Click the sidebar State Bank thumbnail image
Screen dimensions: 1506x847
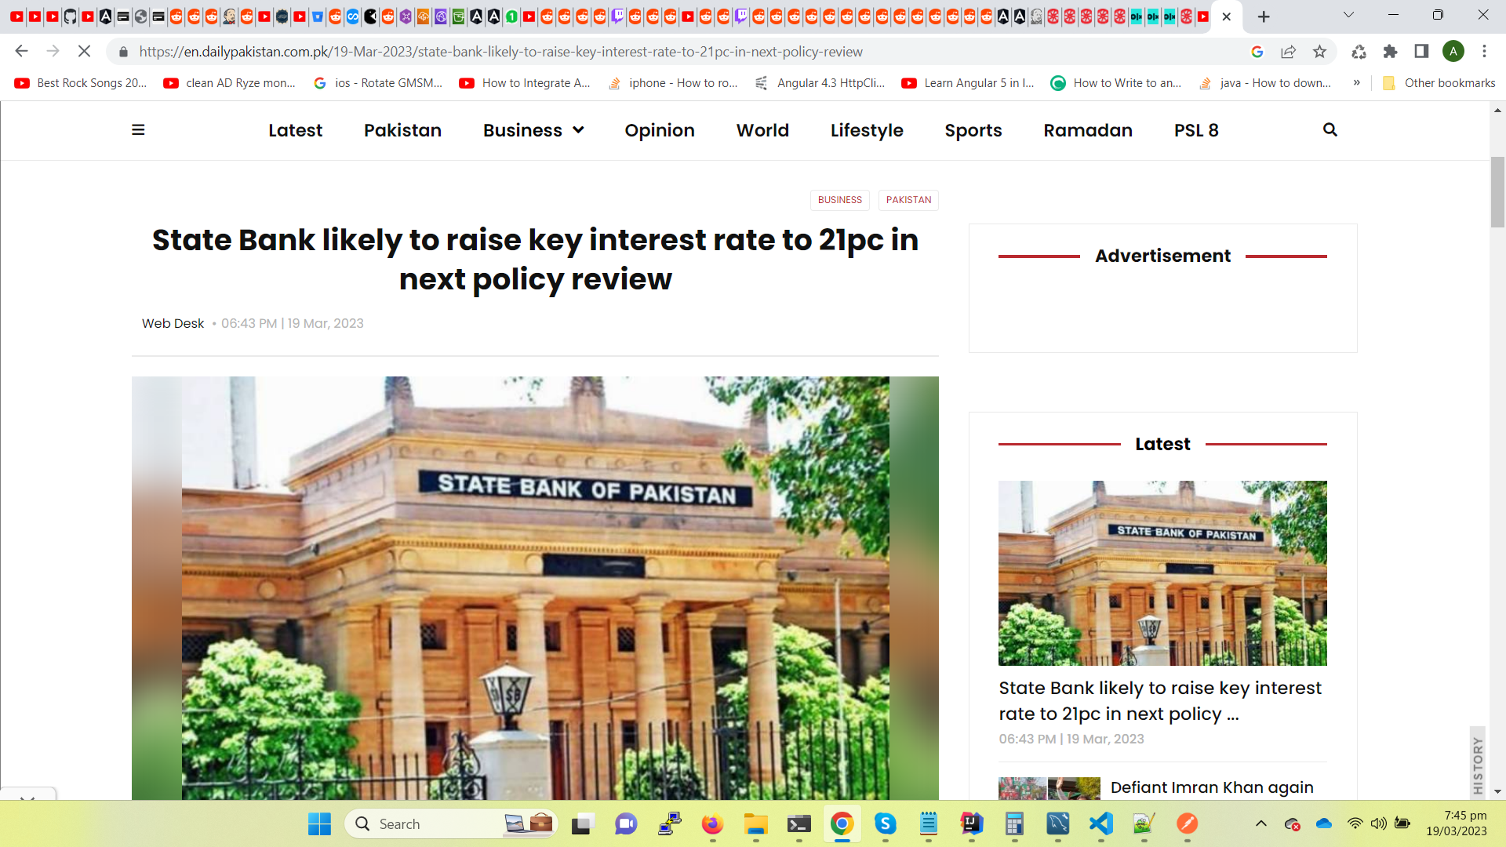point(1162,573)
